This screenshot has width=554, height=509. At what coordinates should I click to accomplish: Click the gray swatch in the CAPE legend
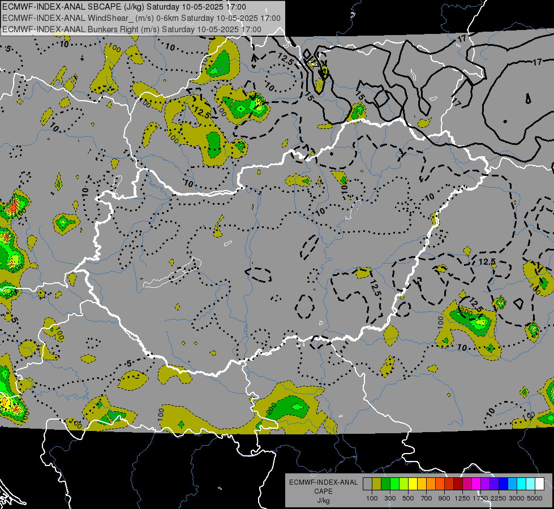coord(367,484)
